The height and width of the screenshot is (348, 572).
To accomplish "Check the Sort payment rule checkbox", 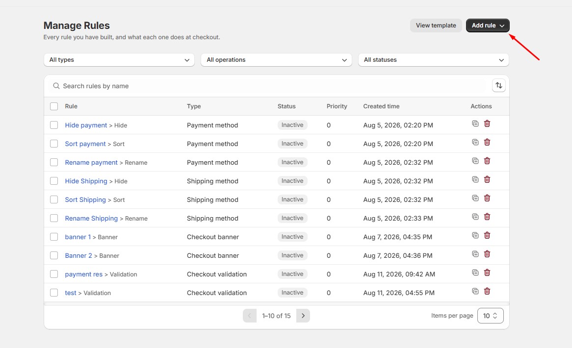I will tap(54, 144).
